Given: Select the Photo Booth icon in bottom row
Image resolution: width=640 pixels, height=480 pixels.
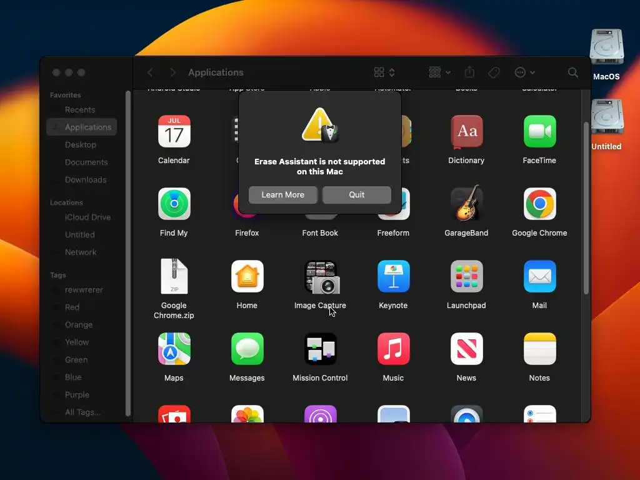Looking at the screenshot, I should click(174, 414).
